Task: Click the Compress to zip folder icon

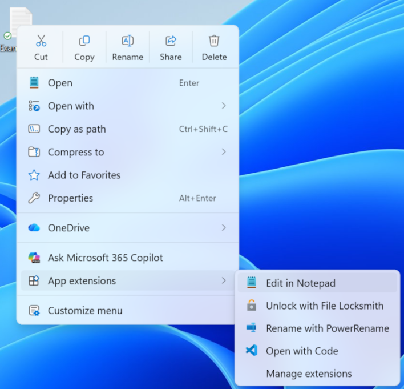Action: point(34,152)
